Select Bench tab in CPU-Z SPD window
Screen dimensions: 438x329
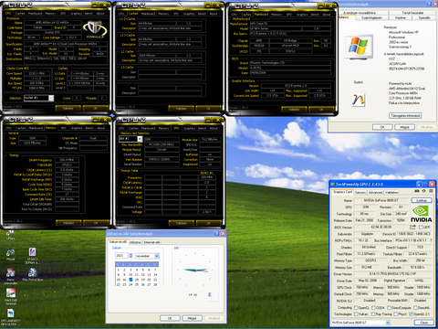click(x=202, y=128)
